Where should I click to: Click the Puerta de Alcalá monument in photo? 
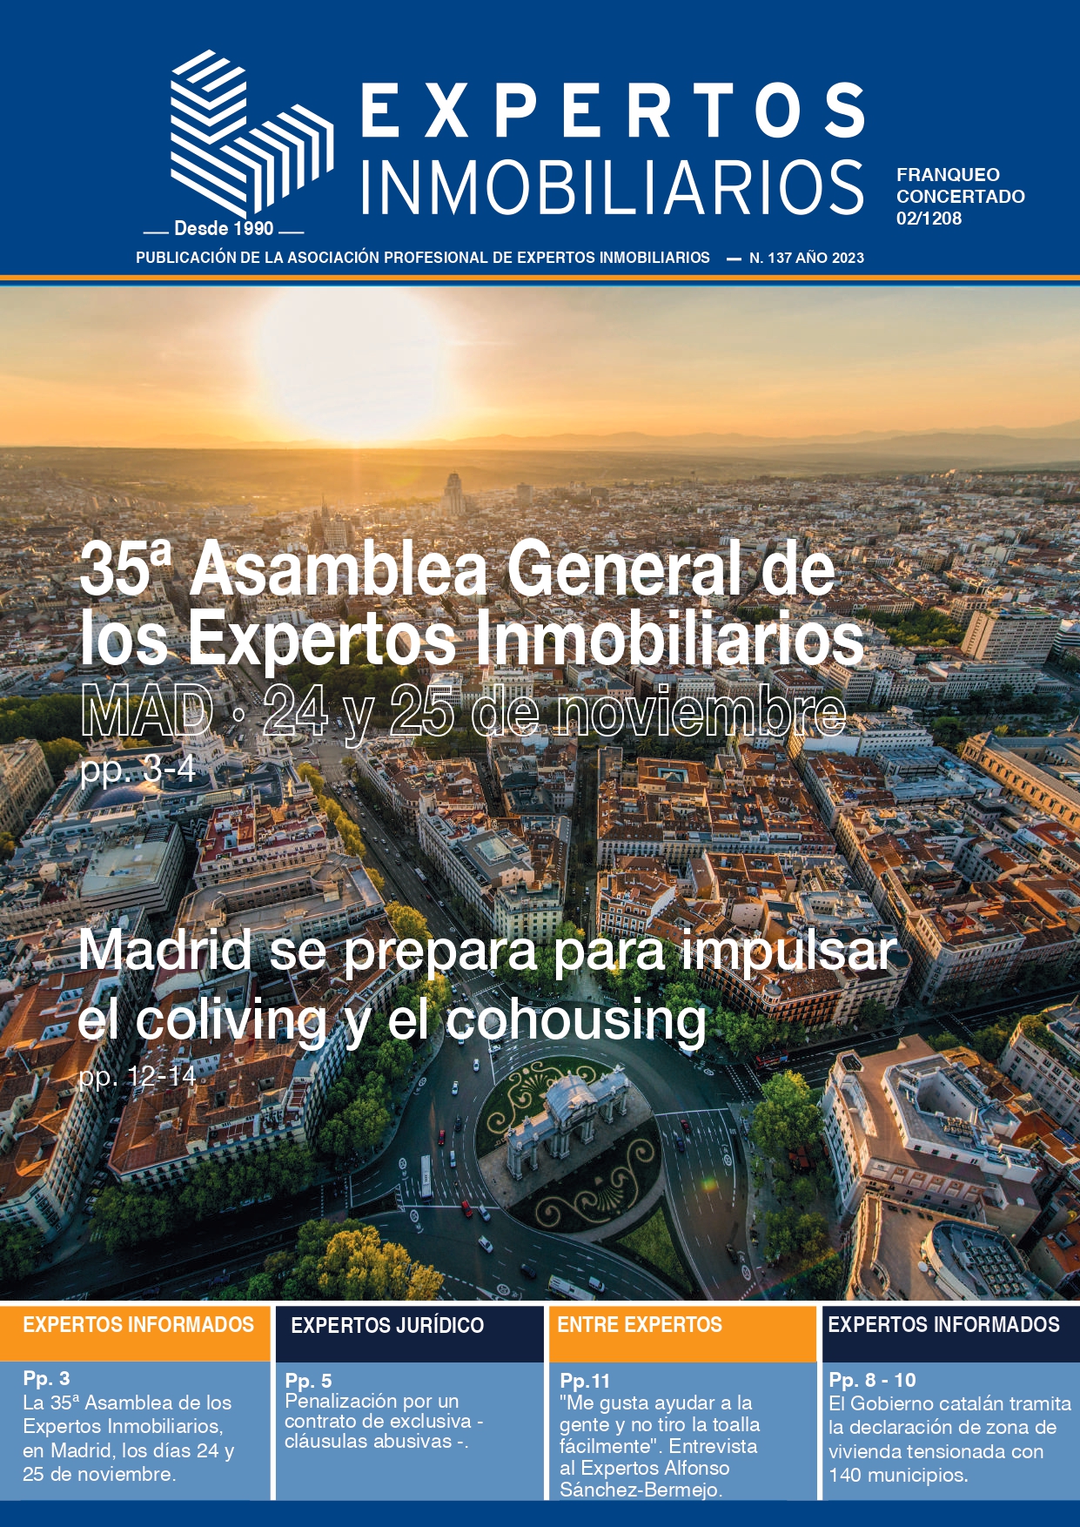pos(567,1123)
